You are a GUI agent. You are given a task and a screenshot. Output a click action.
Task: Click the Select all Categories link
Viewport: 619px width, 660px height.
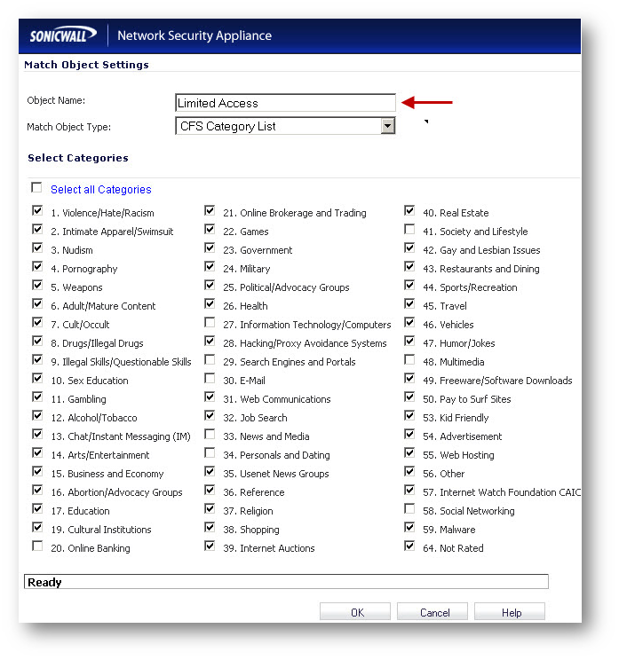click(x=100, y=190)
